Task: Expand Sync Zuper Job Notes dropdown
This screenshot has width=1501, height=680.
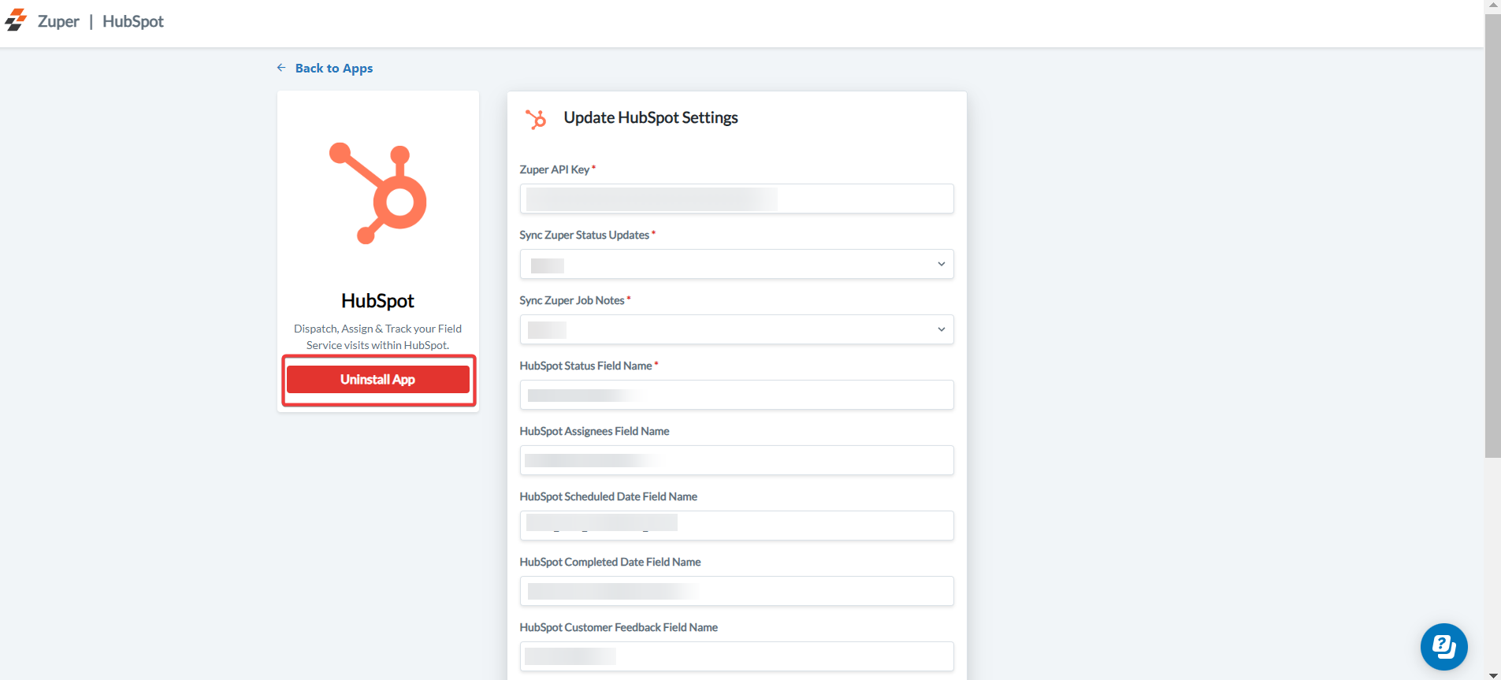Action: (736, 329)
